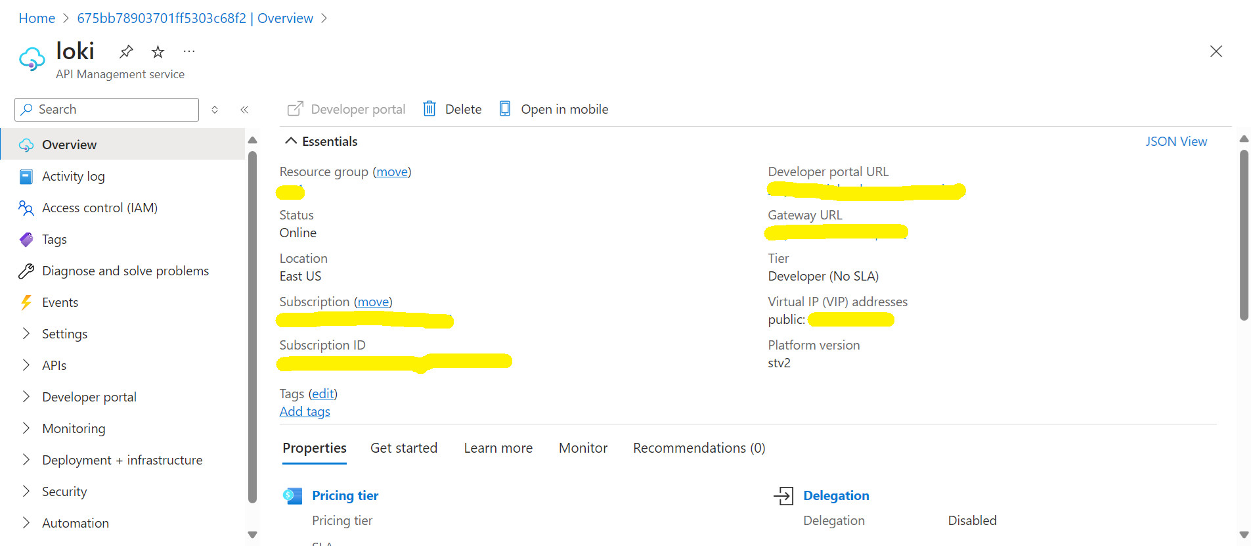This screenshot has width=1251, height=546.
Task: Expand the Monitoring group
Action: pyautogui.click(x=26, y=428)
